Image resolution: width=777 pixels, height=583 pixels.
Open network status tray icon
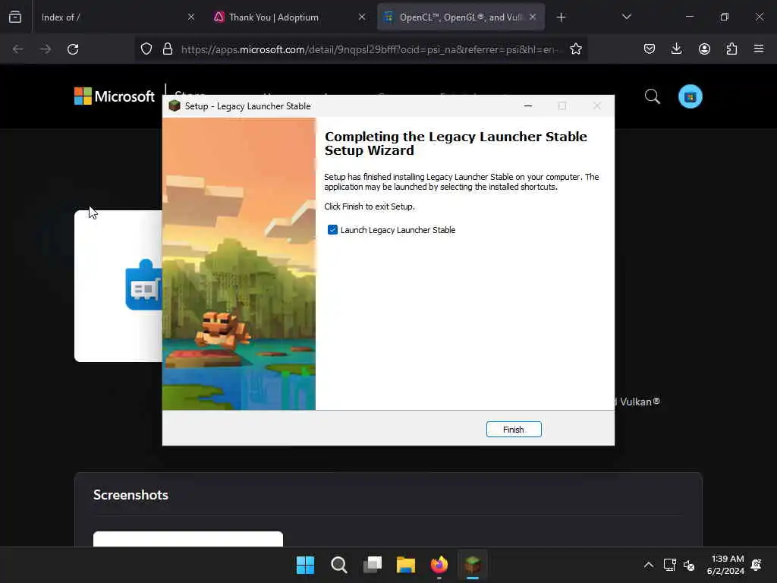[x=669, y=565]
